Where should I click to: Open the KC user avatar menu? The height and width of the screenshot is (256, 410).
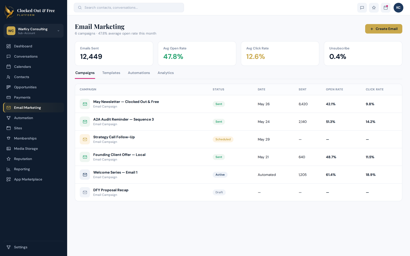tap(398, 8)
